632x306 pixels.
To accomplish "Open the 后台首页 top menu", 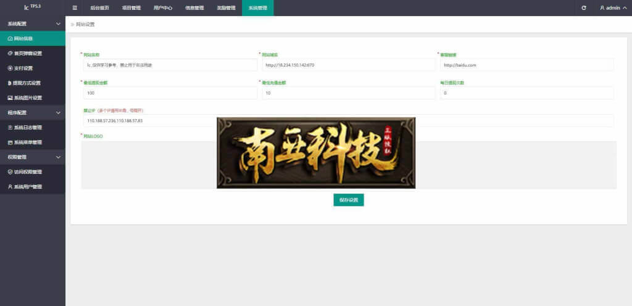I will pos(99,7).
